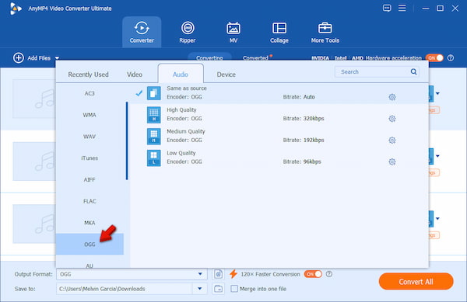The height and width of the screenshot is (302, 467).
Task: Click the High Quality preset icon
Action: [153, 115]
